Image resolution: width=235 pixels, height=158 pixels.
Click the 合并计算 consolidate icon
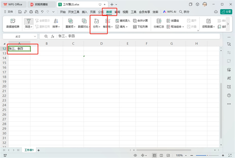140,20
